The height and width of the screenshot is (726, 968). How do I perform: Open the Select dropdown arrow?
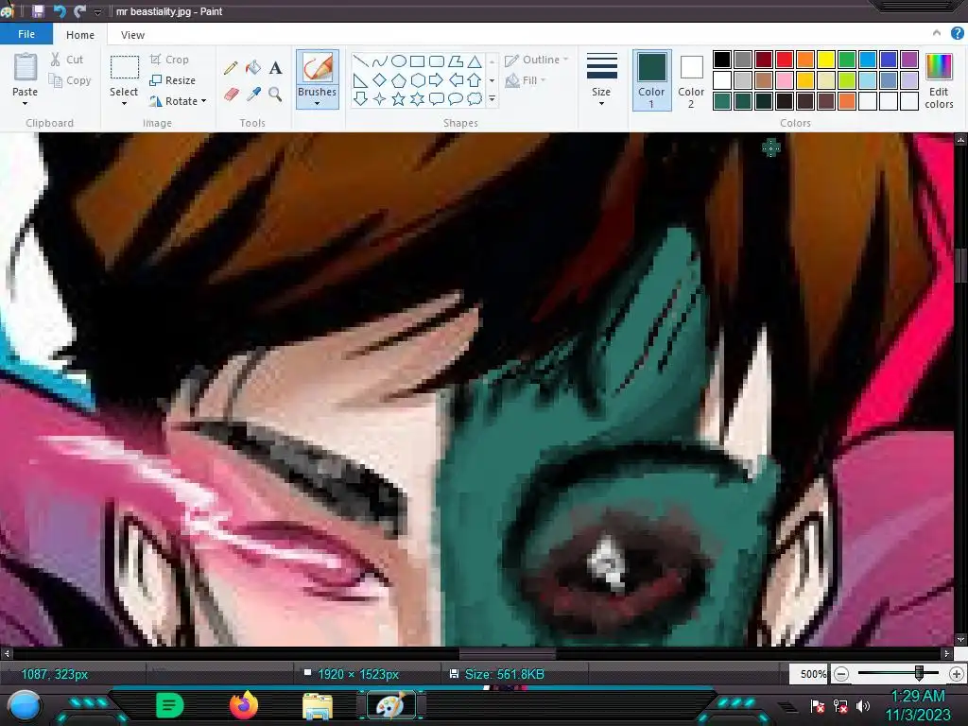(x=124, y=102)
